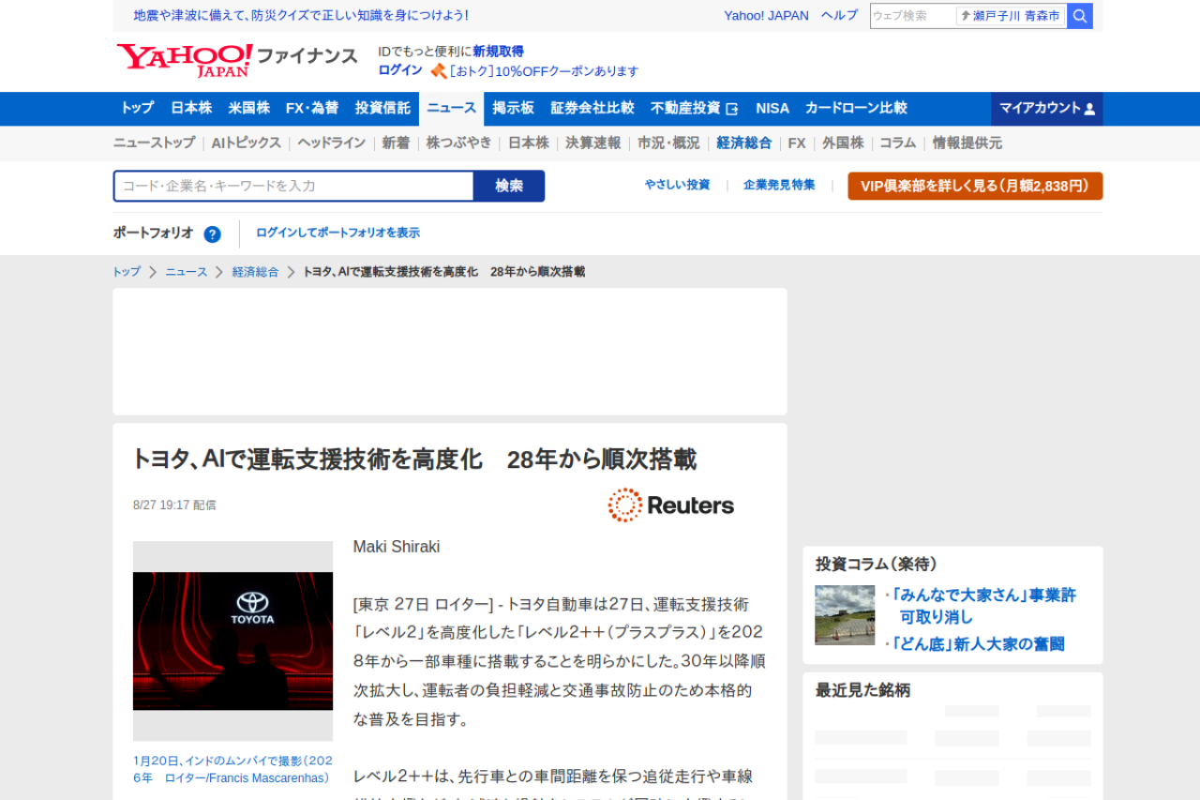This screenshot has width=1200, height=800.
Task: Open the ヘルプ link
Action: tap(839, 16)
